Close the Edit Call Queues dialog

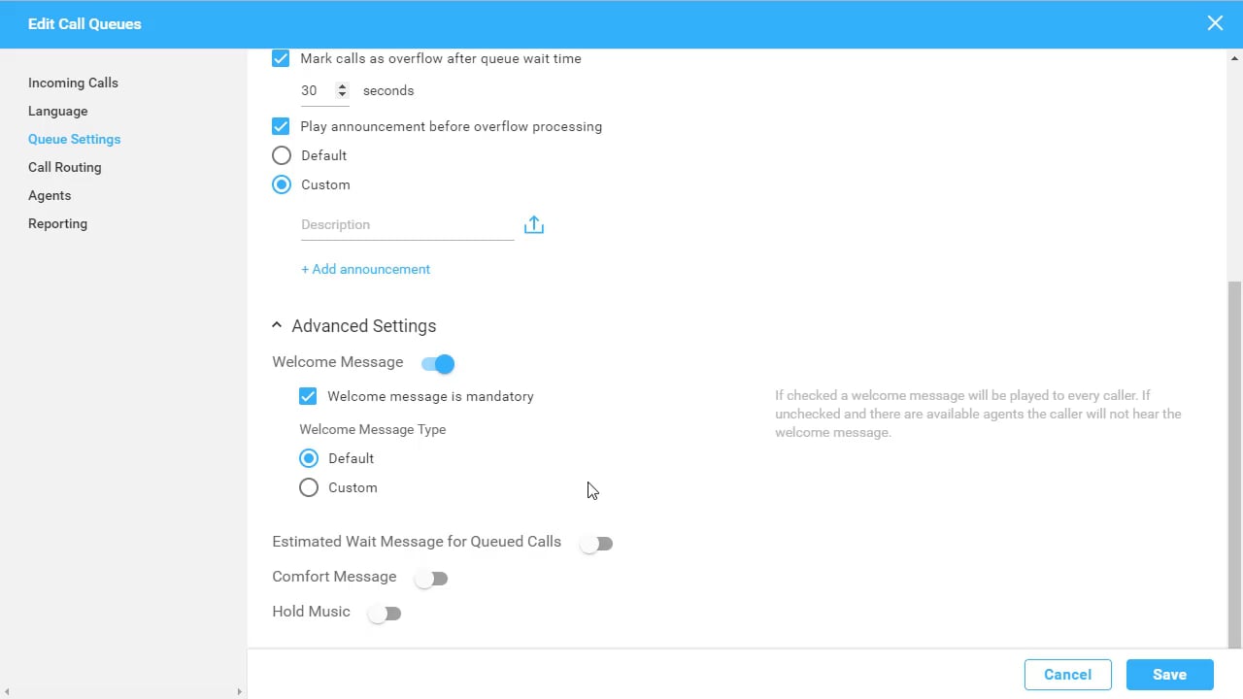point(1215,23)
